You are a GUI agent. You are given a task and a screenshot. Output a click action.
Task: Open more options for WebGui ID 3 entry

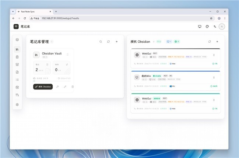pos(214,100)
